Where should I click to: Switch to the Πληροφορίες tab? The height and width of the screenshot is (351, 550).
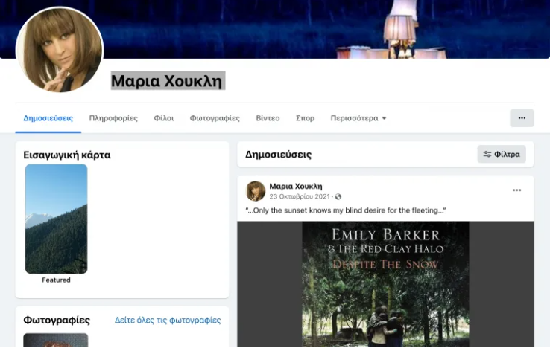[x=113, y=118]
